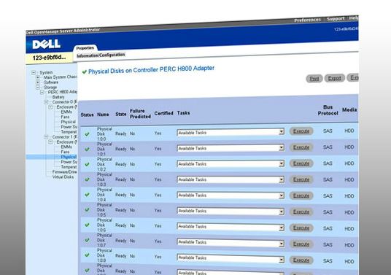Open Available Tasks dropdown for Disk 1:0:0

231,132
